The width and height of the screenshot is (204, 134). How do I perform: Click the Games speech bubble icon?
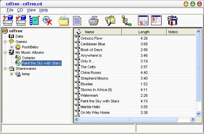coord(11,42)
